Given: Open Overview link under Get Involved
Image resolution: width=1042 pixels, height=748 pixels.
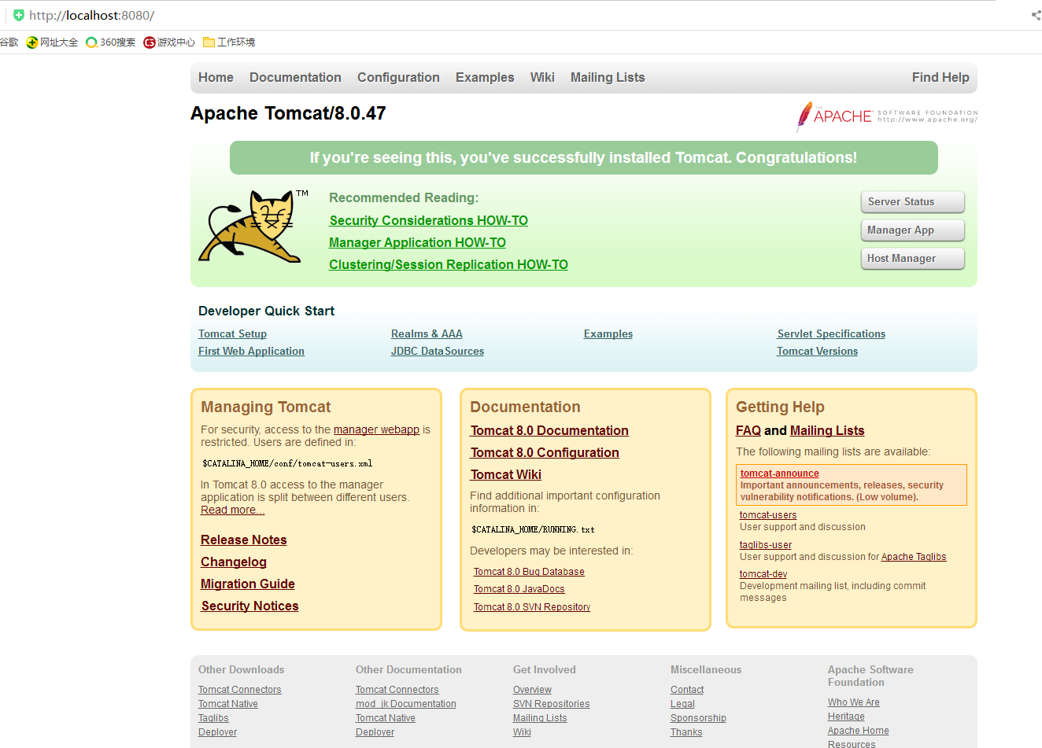Looking at the screenshot, I should (532, 690).
